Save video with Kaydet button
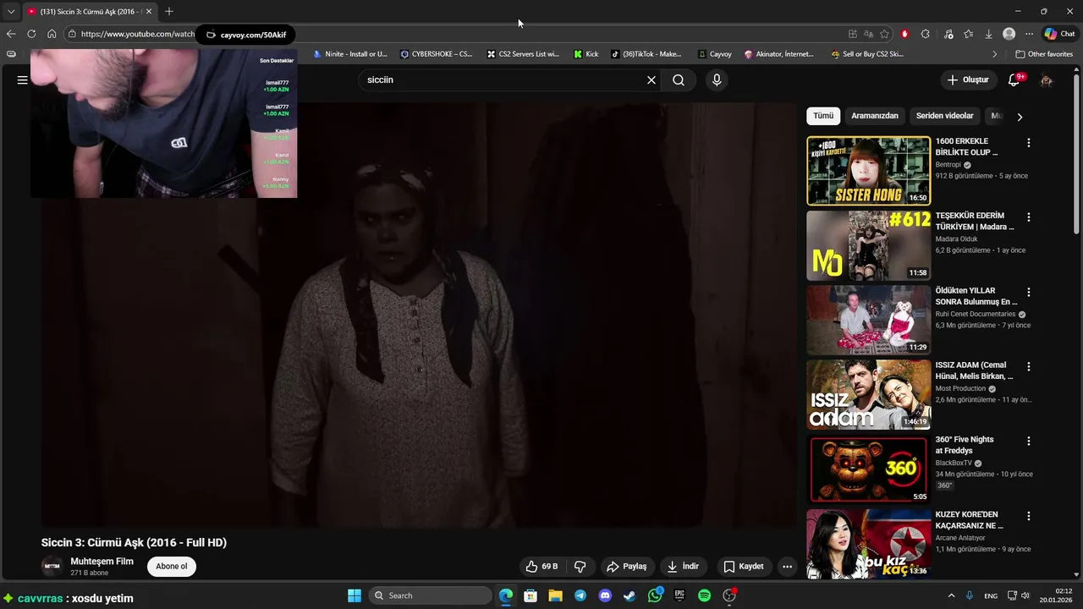The image size is (1083, 609). coord(744,567)
